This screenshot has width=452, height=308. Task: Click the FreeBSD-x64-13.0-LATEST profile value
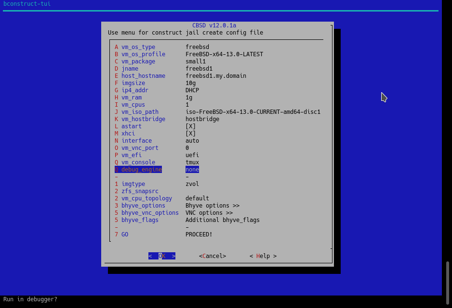[x=224, y=54]
